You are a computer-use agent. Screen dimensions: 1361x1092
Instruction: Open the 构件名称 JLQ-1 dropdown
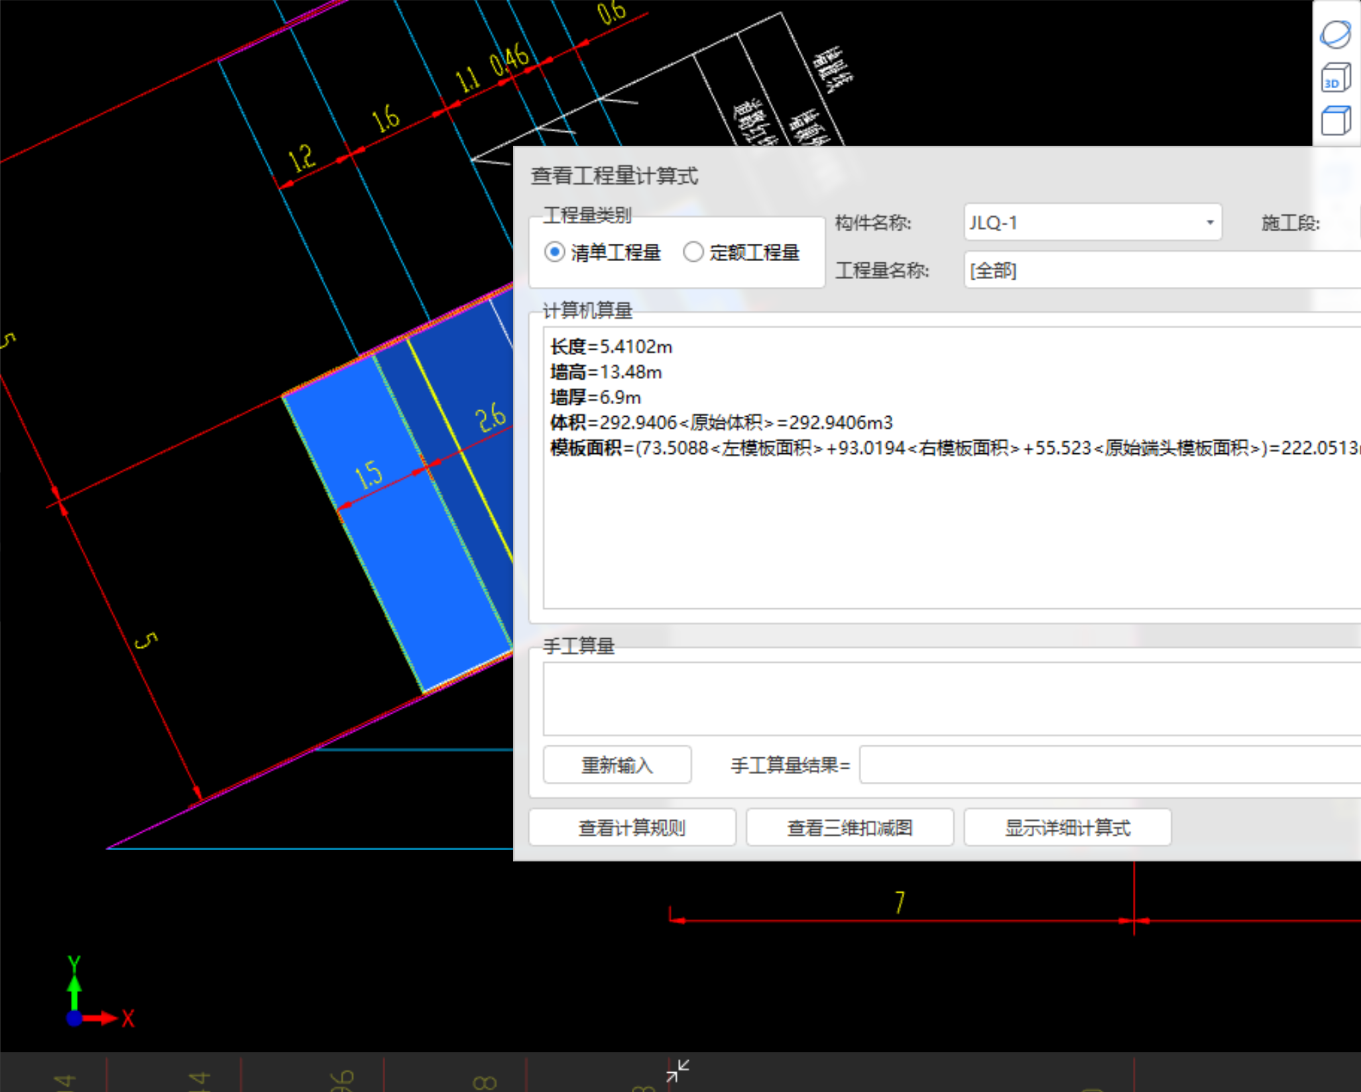point(1093,223)
